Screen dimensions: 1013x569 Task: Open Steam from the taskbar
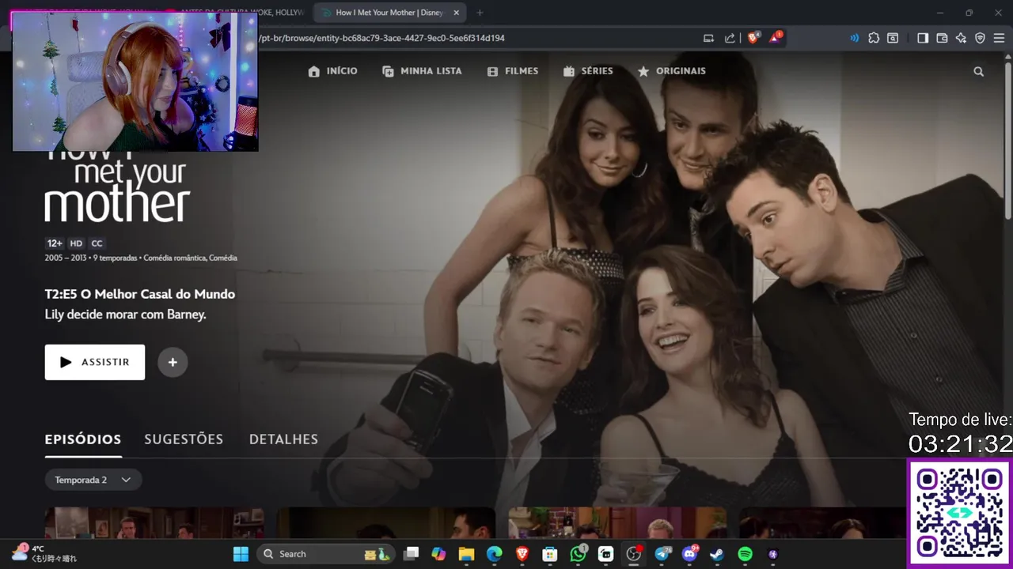[x=717, y=554]
